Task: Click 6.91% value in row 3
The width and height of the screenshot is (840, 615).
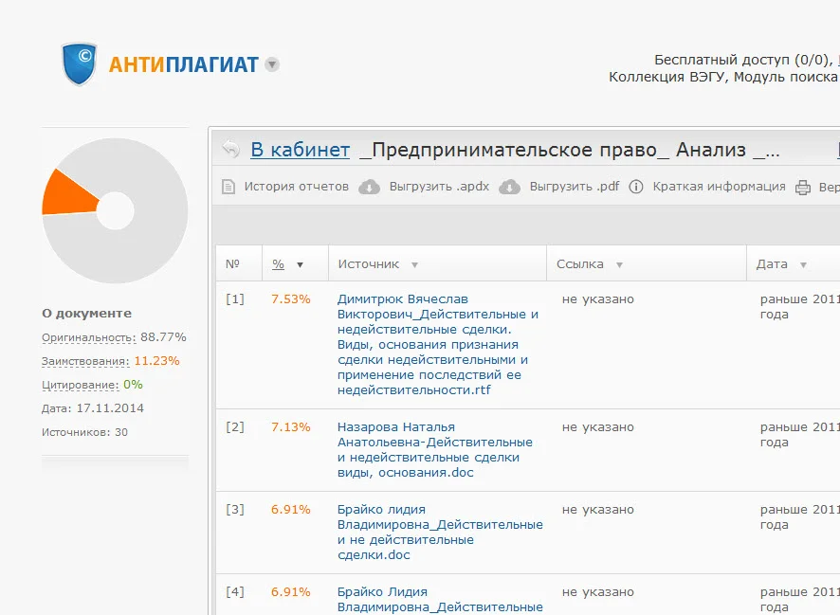Action: (290, 509)
